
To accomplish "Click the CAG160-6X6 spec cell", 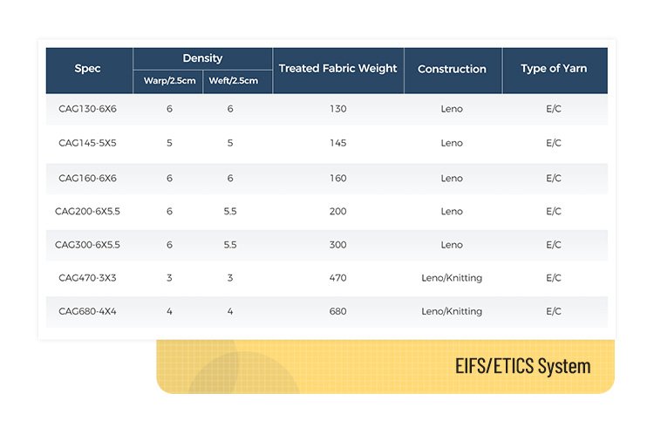I will tap(87, 178).
